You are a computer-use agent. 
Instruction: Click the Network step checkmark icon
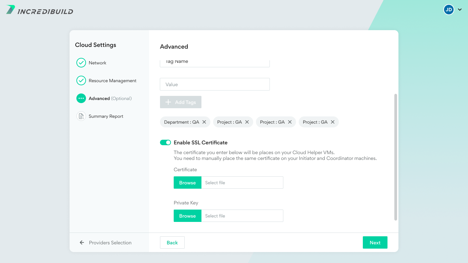click(x=81, y=63)
